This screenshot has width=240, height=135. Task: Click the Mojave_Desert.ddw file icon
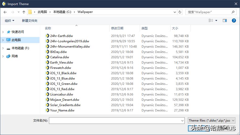[47, 100]
